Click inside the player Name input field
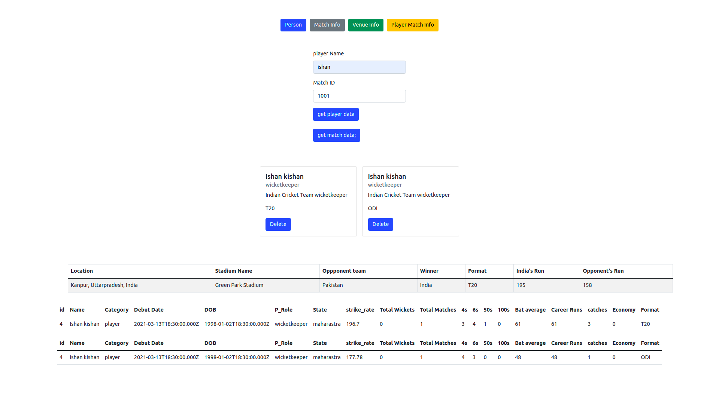Viewport: 719px width, 404px height. point(359,67)
